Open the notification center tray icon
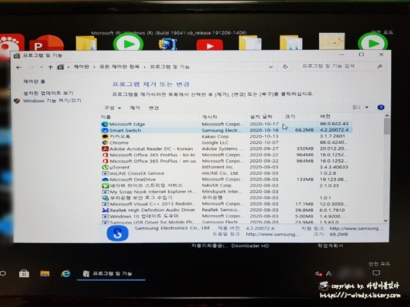 (x=376, y=273)
